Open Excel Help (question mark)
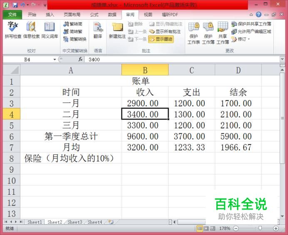Screen dimensions: 288x235 (x=258, y=15)
